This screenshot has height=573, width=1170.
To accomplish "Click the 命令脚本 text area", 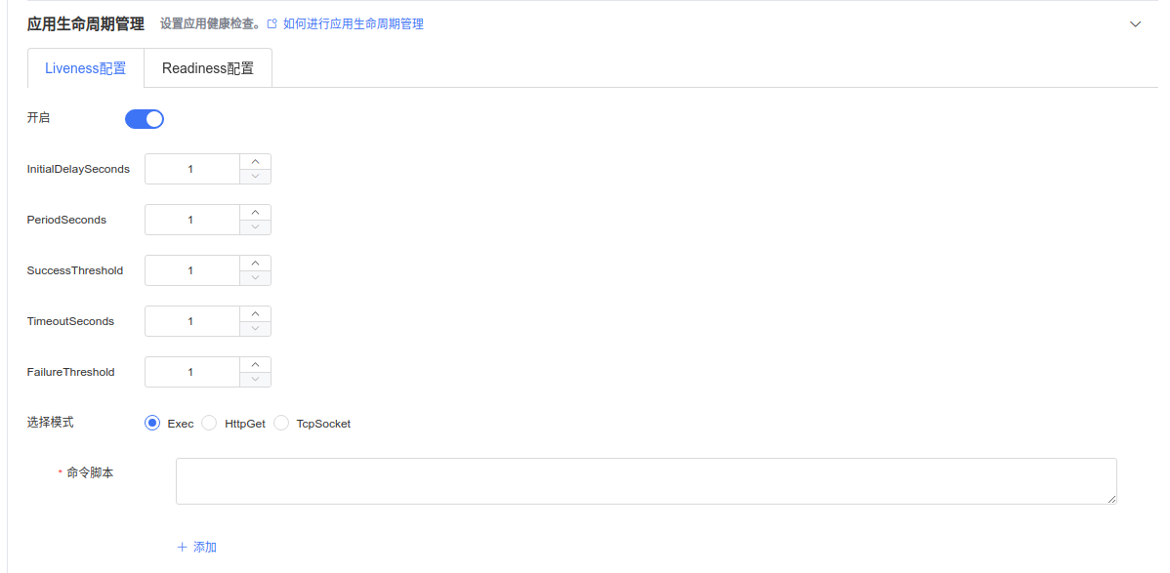I will pyautogui.click(x=647, y=481).
